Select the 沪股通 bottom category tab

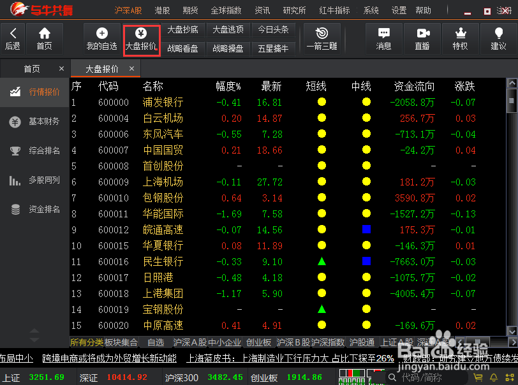pos(362,342)
